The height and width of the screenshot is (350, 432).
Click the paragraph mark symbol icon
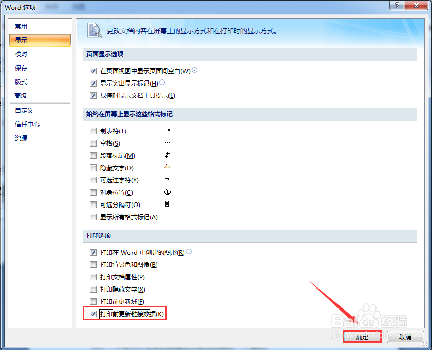(x=167, y=155)
